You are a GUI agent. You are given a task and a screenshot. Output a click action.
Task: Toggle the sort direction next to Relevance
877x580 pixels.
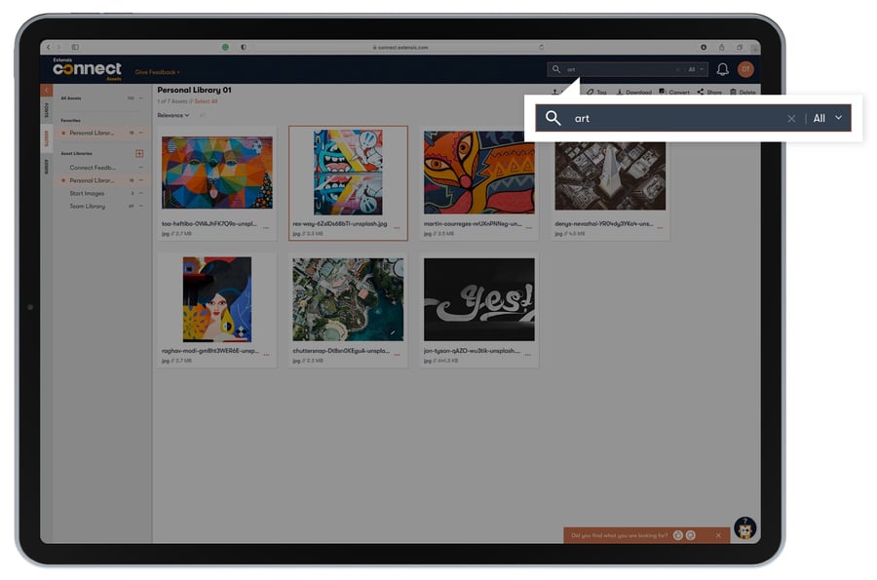click(203, 115)
